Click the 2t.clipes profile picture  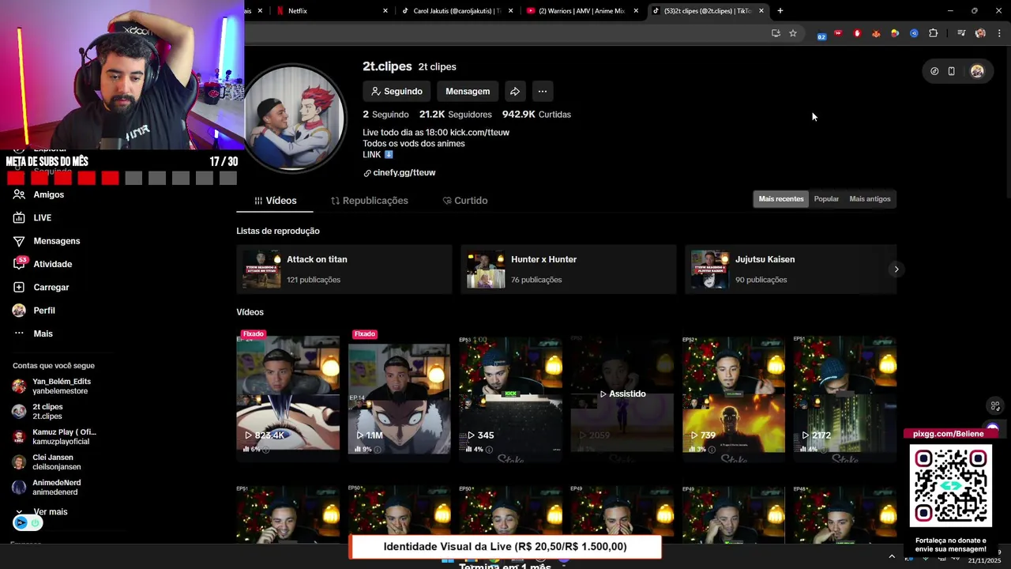(x=294, y=119)
